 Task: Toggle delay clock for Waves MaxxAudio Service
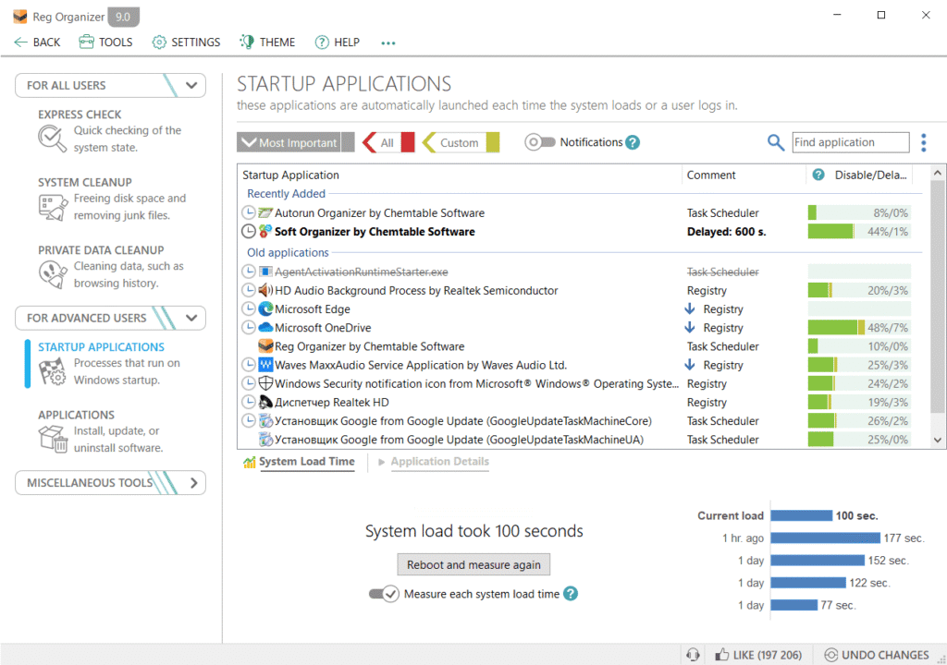pyautogui.click(x=248, y=365)
